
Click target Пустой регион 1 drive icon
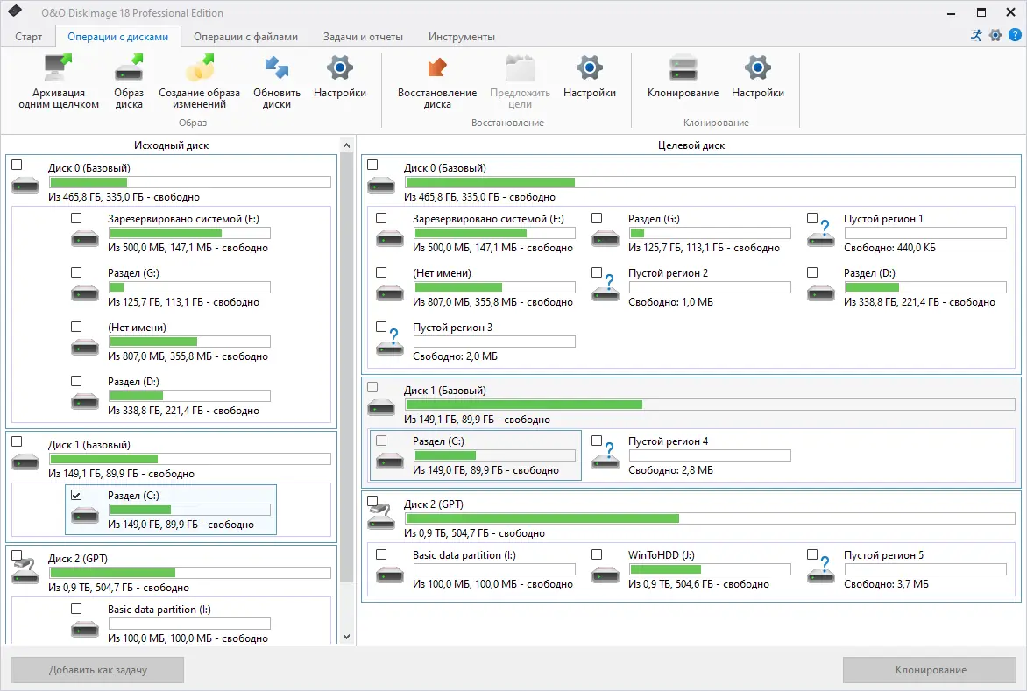pyautogui.click(x=821, y=234)
